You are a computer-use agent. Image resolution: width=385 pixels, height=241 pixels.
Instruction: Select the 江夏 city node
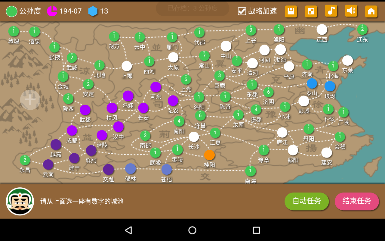coord(215,133)
